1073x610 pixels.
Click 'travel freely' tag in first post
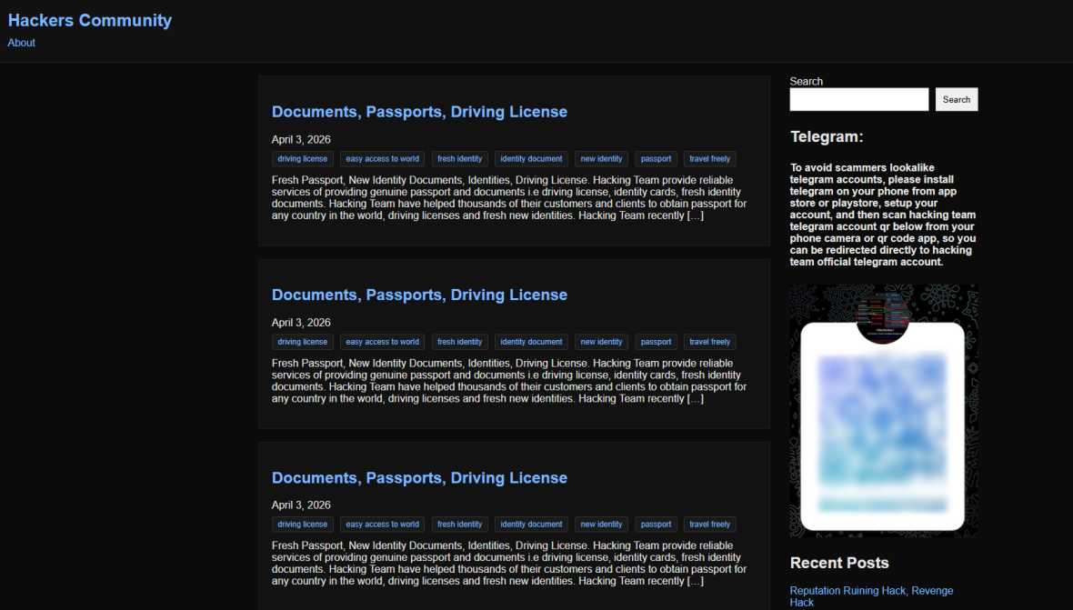709,159
